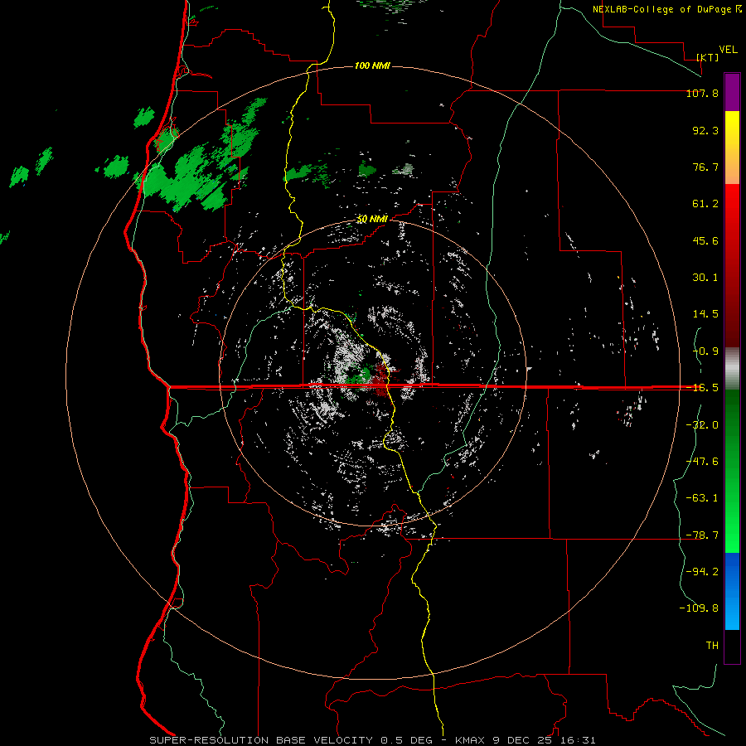Click the 76.7 scale value
This screenshot has width=746, height=746.
click(705, 167)
